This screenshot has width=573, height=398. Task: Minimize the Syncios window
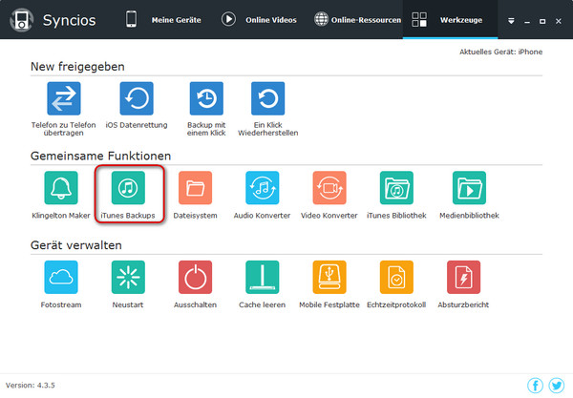click(x=527, y=22)
